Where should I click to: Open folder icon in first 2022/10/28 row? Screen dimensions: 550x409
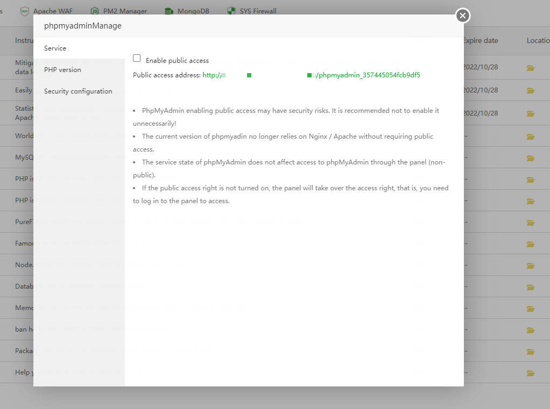point(531,68)
